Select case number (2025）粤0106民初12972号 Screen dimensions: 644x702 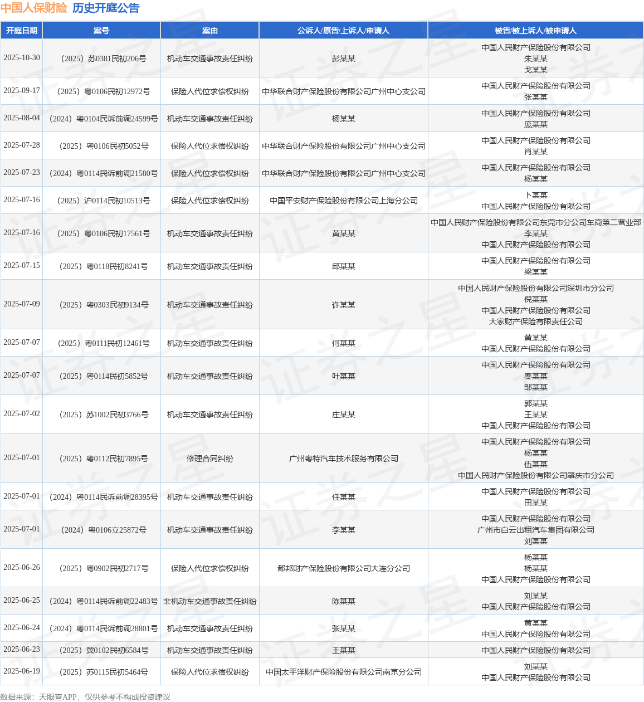click(101, 91)
